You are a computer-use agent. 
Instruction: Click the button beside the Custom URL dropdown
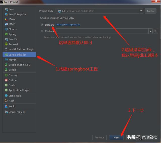[155, 31]
